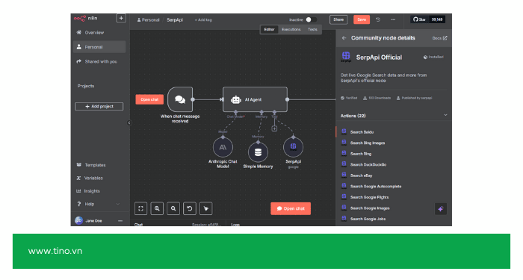Screen dimensions: 523x280
Task: Select the Anthropic Chat Model node
Action: [x=223, y=147]
